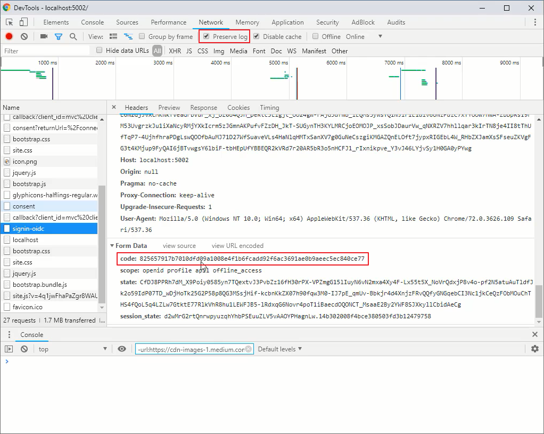The height and width of the screenshot is (434, 544).
Task: Filter requests by XHR type
Action: (175, 51)
